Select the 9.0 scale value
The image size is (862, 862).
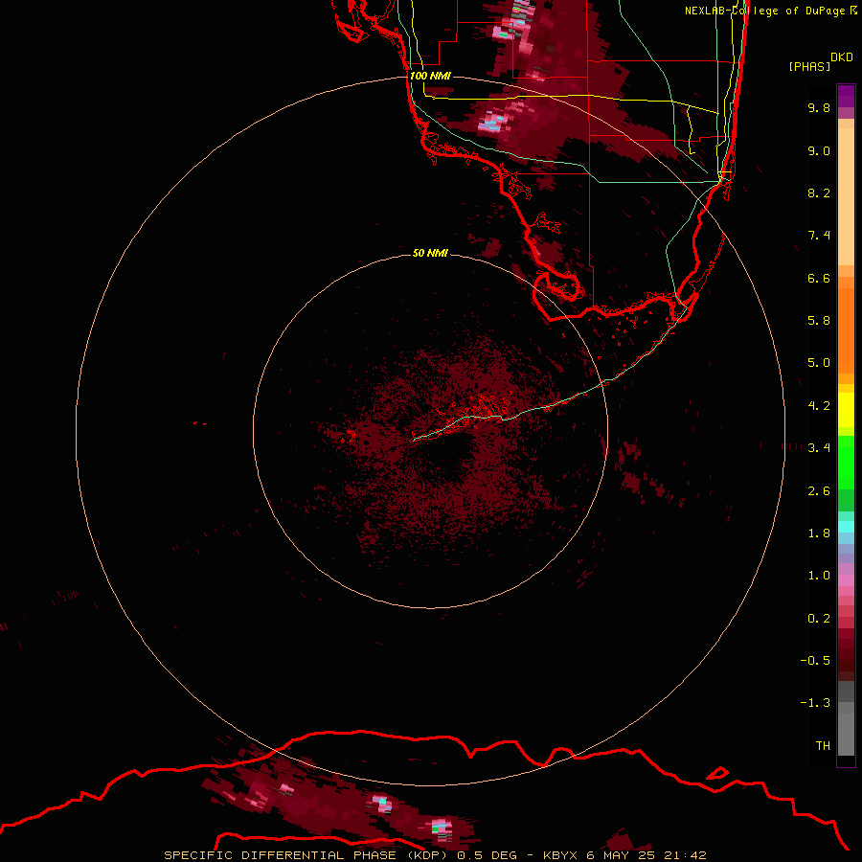point(819,150)
